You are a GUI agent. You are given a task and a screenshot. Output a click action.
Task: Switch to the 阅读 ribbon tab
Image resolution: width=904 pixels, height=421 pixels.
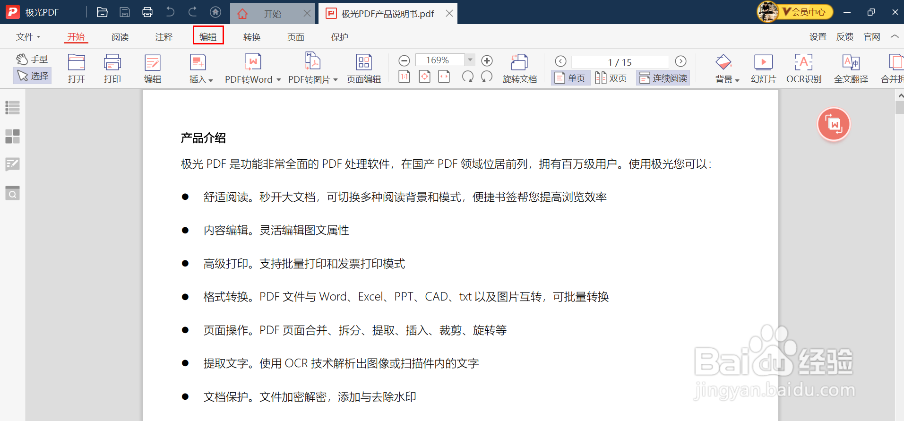pos(120,37)
